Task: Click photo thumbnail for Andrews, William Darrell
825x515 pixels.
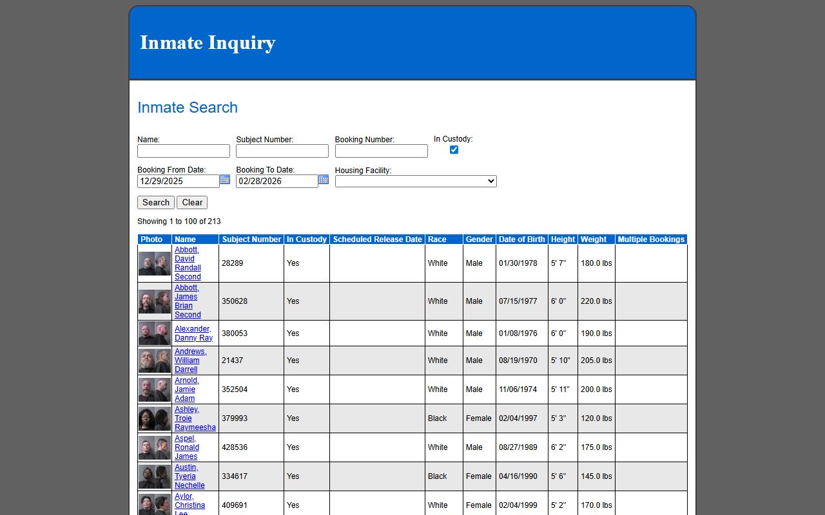Action: 155,360
